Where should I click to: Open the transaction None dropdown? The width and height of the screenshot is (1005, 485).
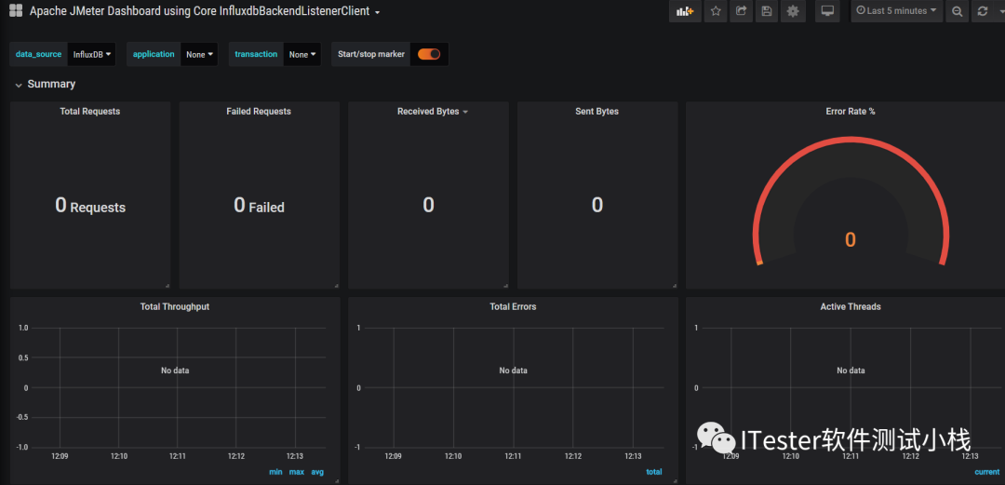coord(302,55)
